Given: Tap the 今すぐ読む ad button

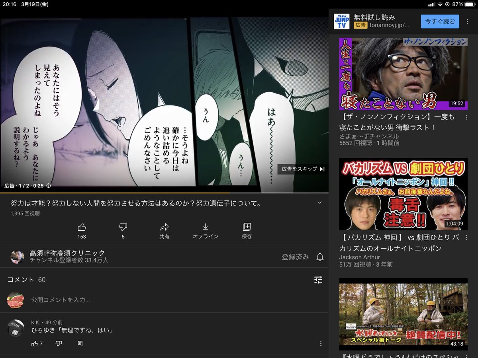Looking at the screenshot, I should (440, 21).
